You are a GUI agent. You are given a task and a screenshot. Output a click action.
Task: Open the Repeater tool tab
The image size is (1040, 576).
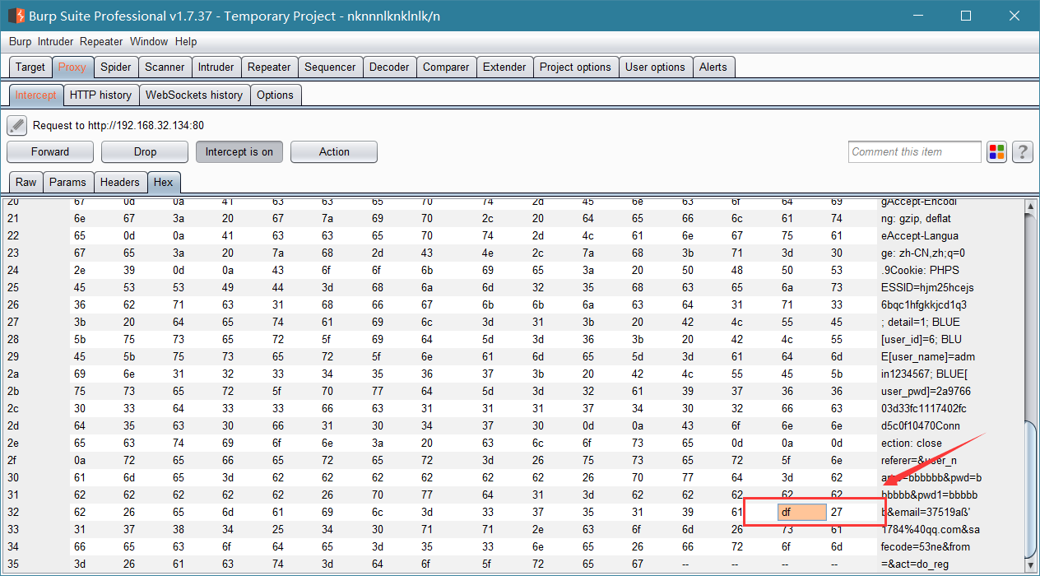pyautogui.click(x=269, y=67)
